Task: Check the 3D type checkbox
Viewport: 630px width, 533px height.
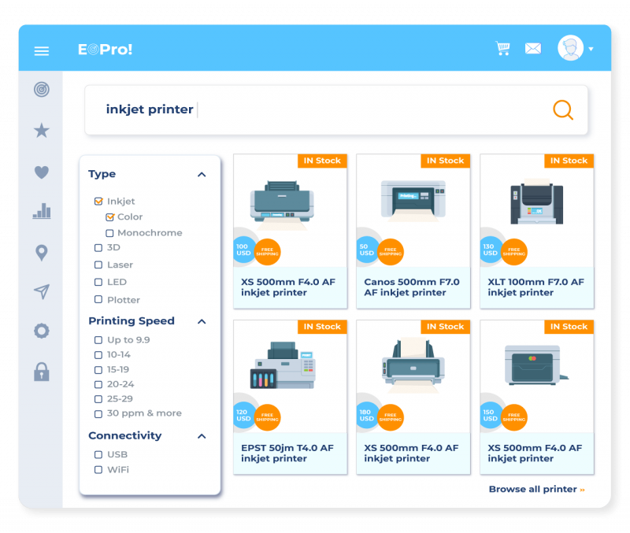Action: point(98,247)
